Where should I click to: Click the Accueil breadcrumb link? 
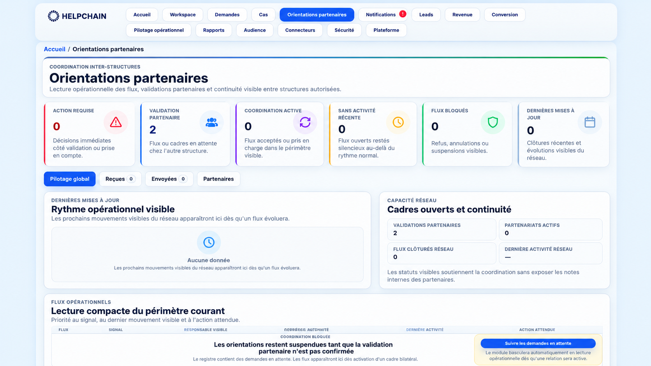tap(55, 49)
